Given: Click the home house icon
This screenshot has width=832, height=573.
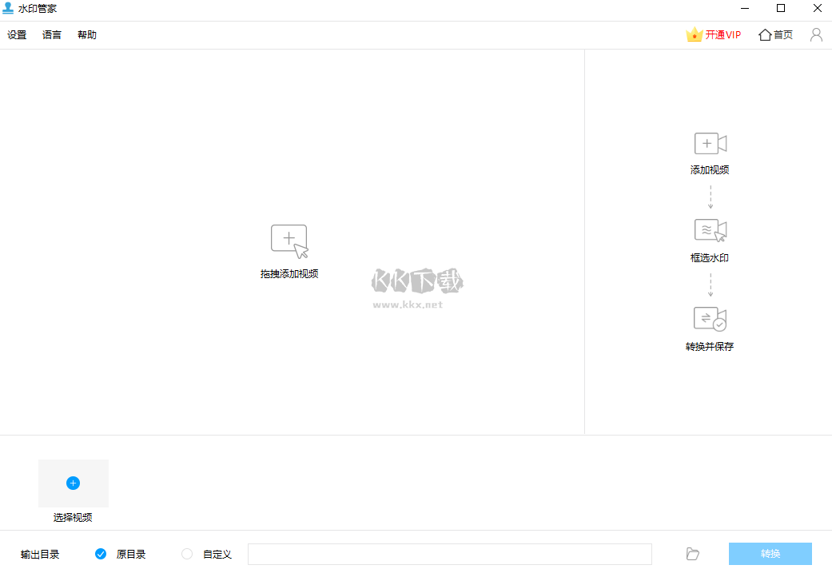Looking at the screenshot, I should point(765,35).
